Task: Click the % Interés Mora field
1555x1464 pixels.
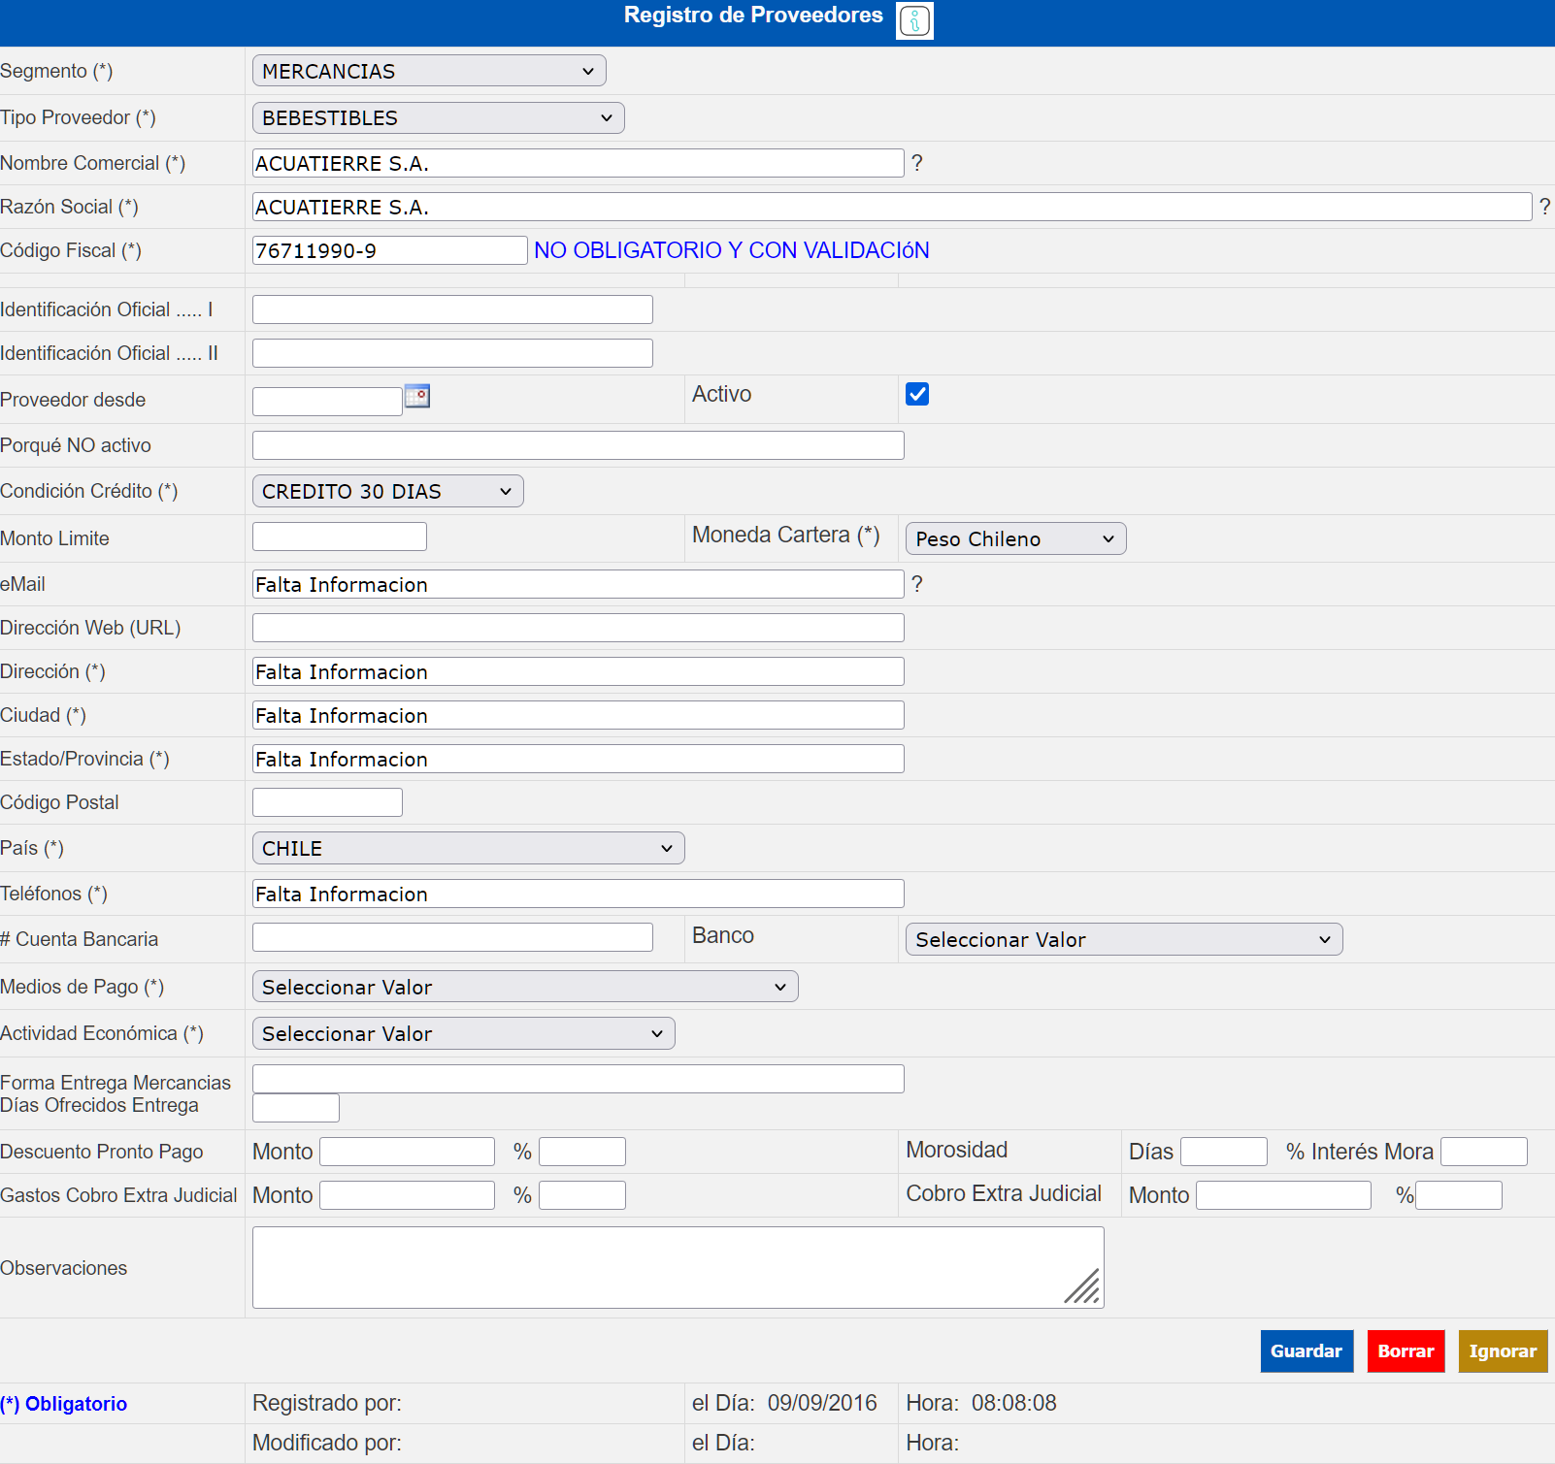Action: 1483,1152
